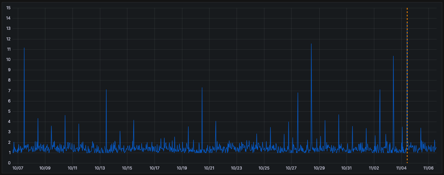Click the 10/17 x-axis date label
The height and width of the screenshot is (175, 444).
155,168
